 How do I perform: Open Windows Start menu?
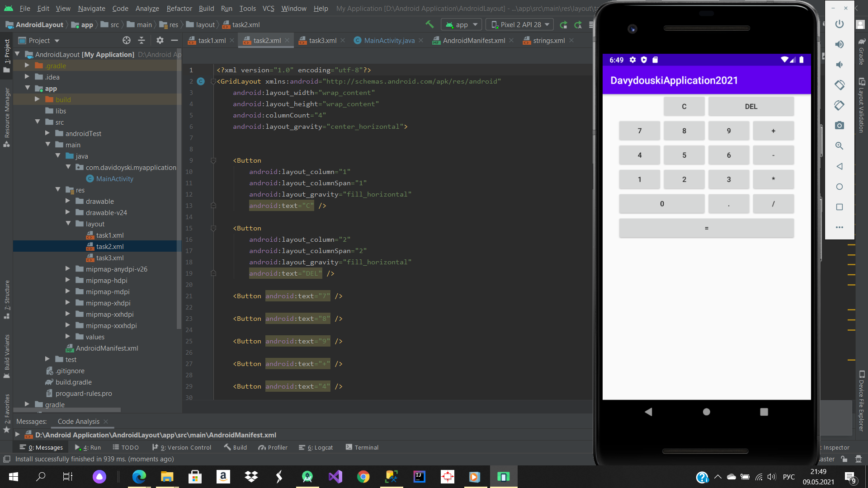point(14,477)
